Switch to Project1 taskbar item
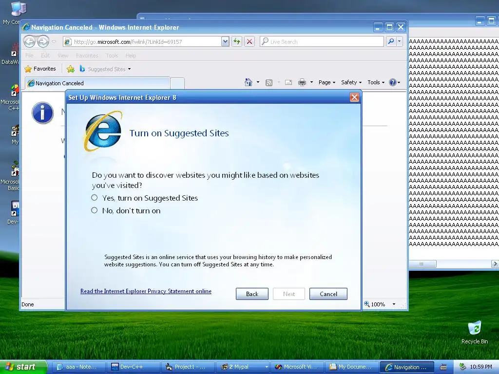 coord(188,367)
